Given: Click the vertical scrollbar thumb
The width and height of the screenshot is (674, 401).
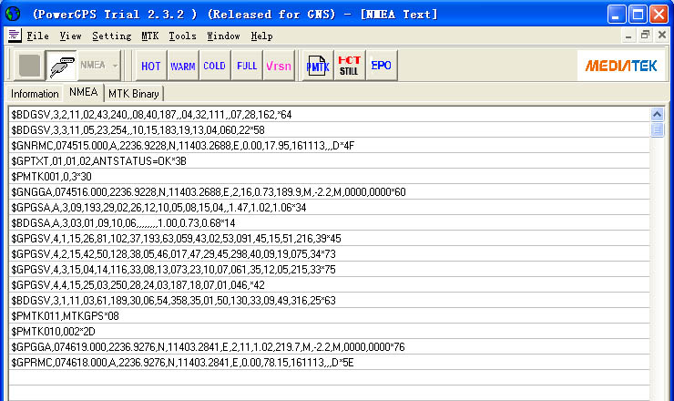Looking at the screenshot, I should pos(657,129).
